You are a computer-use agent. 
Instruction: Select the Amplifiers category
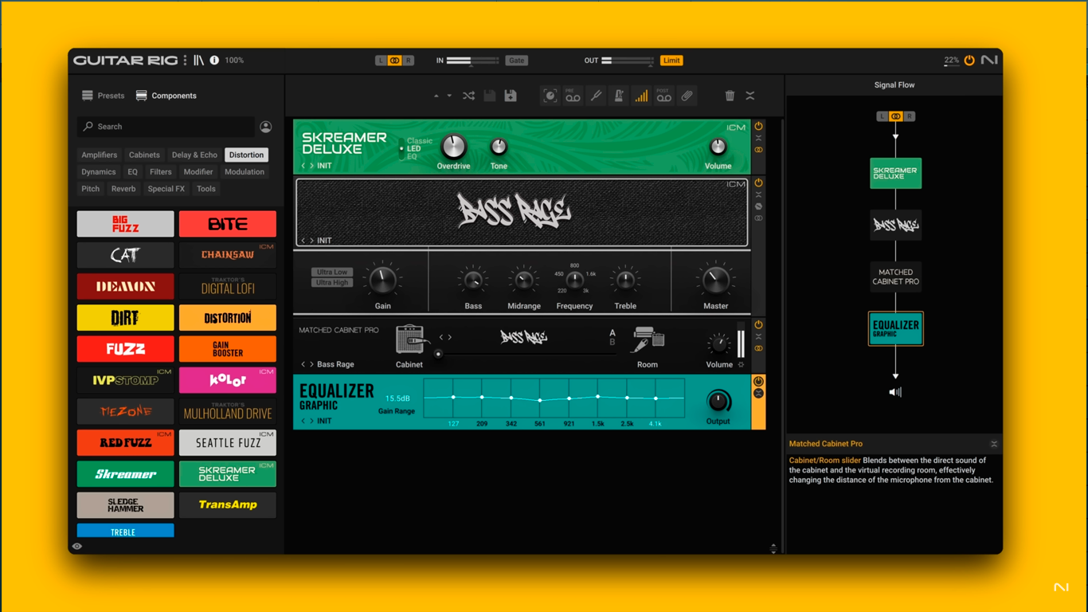click(99, 155)
